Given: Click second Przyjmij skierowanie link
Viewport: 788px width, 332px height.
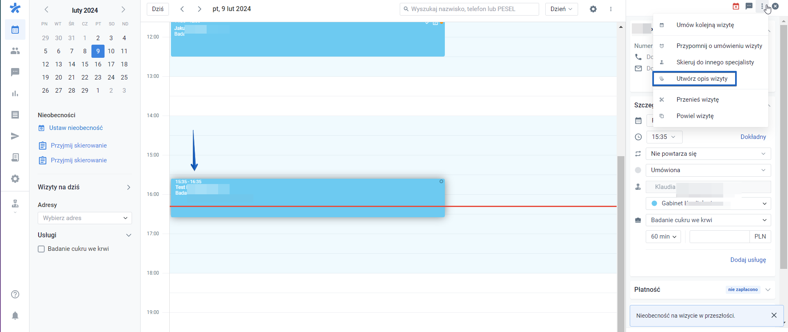Looking at the screenshot, I should [x=79, y=160].
